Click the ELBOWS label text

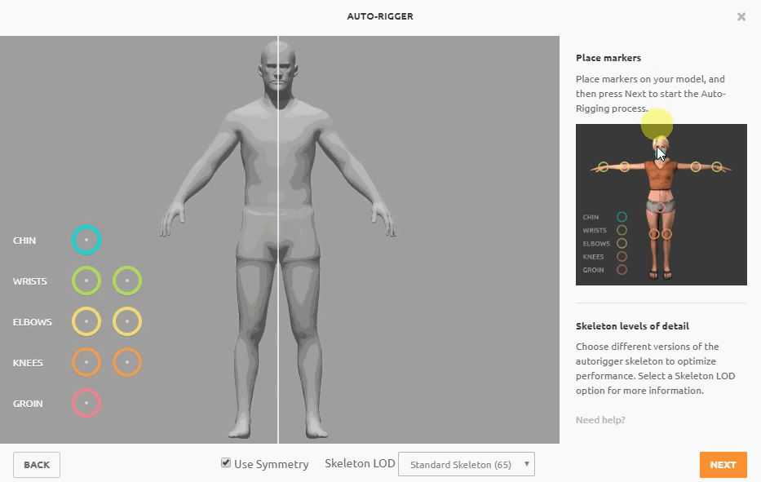point(32,322)
